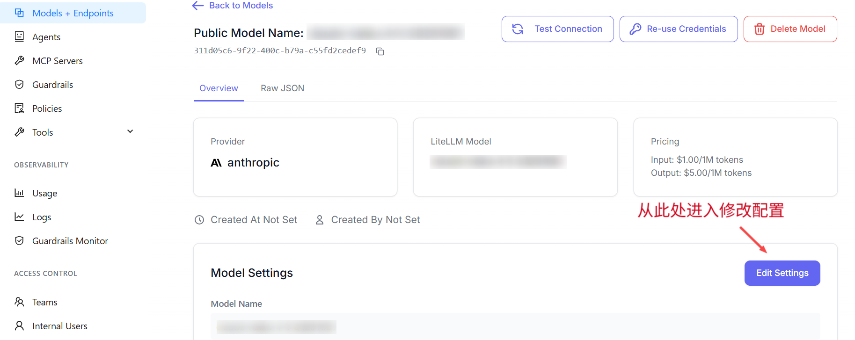
Task: Click the Usage bar chart icon
Action: tap(19, 193)
